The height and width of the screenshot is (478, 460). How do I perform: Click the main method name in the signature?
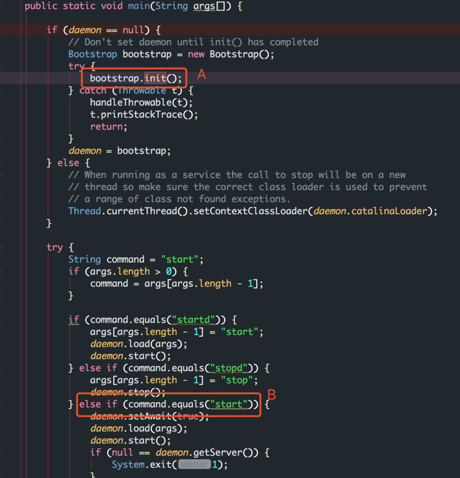(138, 6)
